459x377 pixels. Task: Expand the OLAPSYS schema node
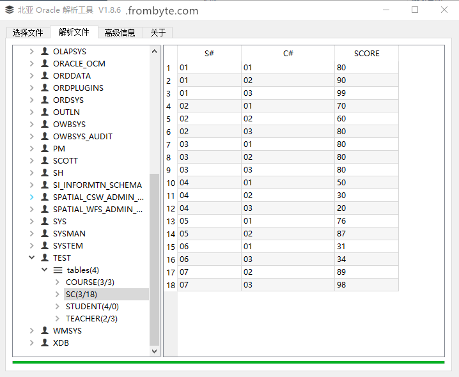31,52
